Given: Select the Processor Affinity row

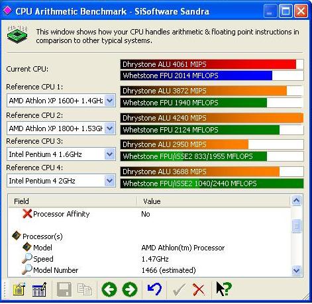Looking at the screenshot, I should pyautogui.click(x=150, y=214).
